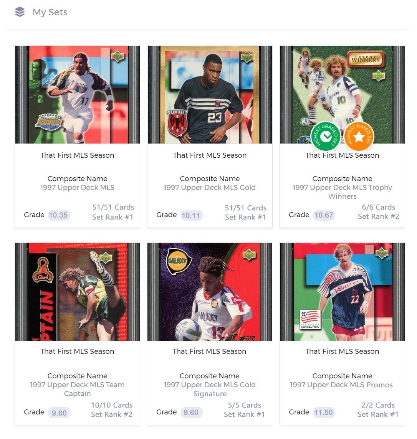
Task: Open 1997 Upper Deck MLS Team Captain link
Action: coord(77,389)
